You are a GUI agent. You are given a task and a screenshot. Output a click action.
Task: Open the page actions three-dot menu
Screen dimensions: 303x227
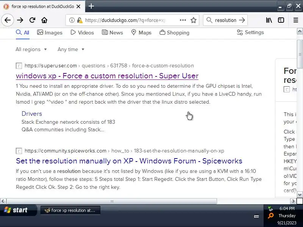pyautogui.click(x=183, y=20)
